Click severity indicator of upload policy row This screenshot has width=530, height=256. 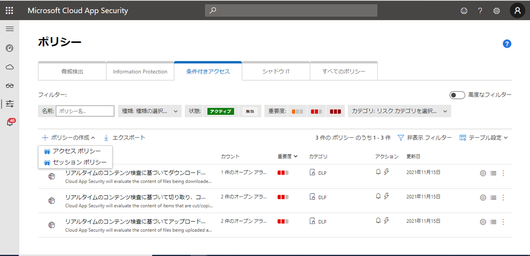coord(283,221)
